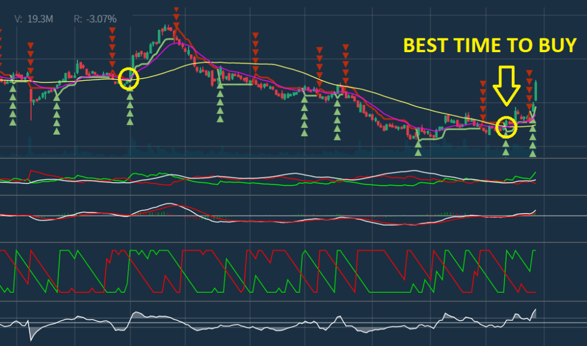
Task: Click the green triangle stack at far right edge
Action: click(532, 141)
